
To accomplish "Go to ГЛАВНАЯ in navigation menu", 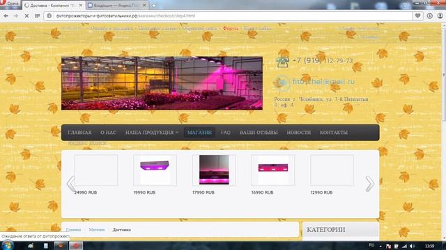I will tap(79, 133).
